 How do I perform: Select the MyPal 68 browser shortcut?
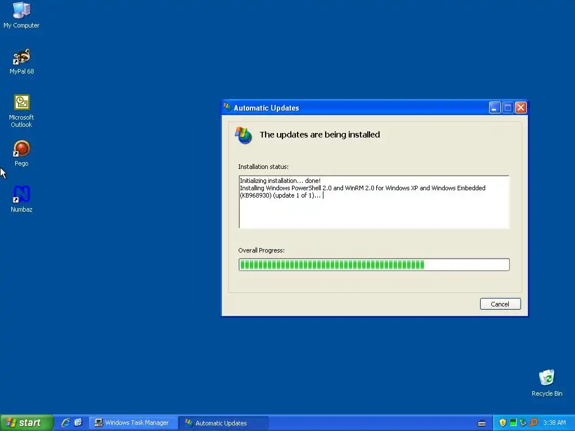(x=21, y=61)
